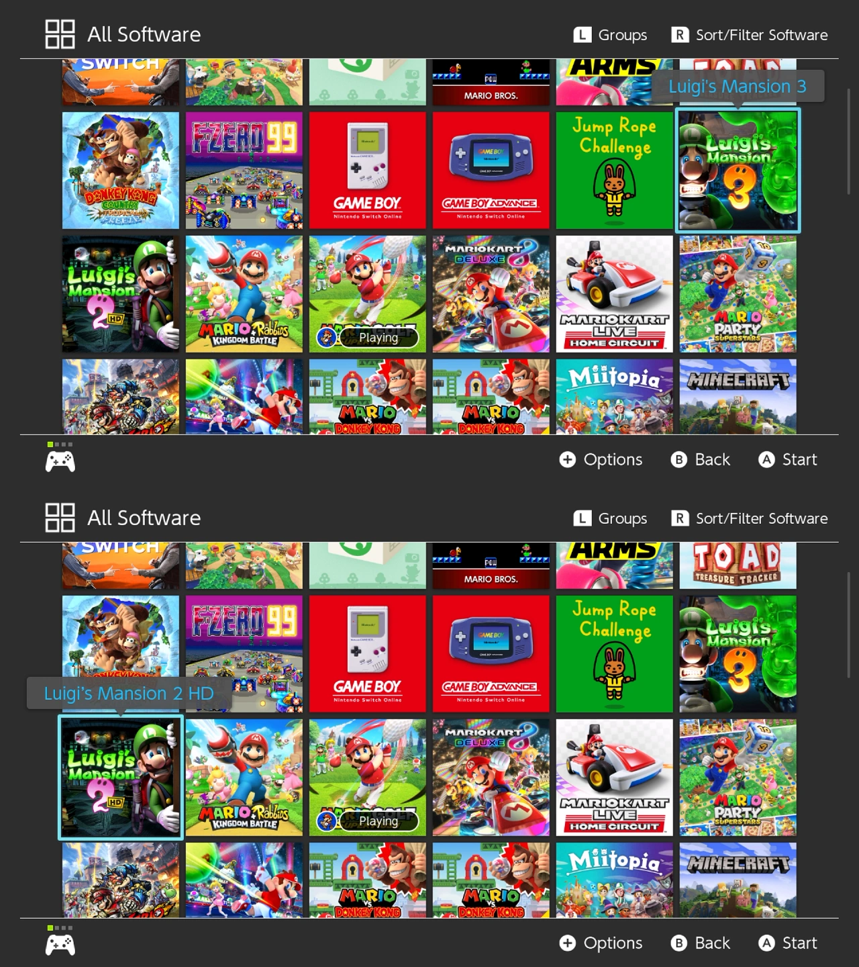
Task: Select Mario Golf tile marked Playing, upper screenshot
Action: click(368, 294)
